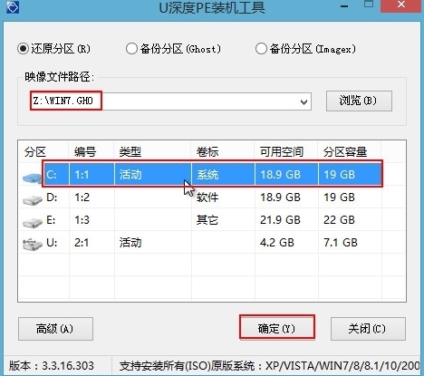Image resolution: width=424 pixels, height=376 pixels.
Task: Click the U: USB drive icon
Action: point(33,244)
